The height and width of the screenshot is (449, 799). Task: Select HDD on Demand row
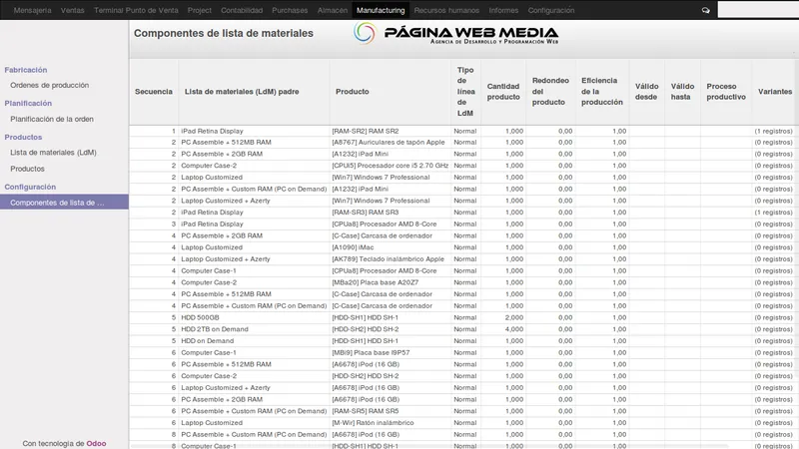tap(463, 341)
